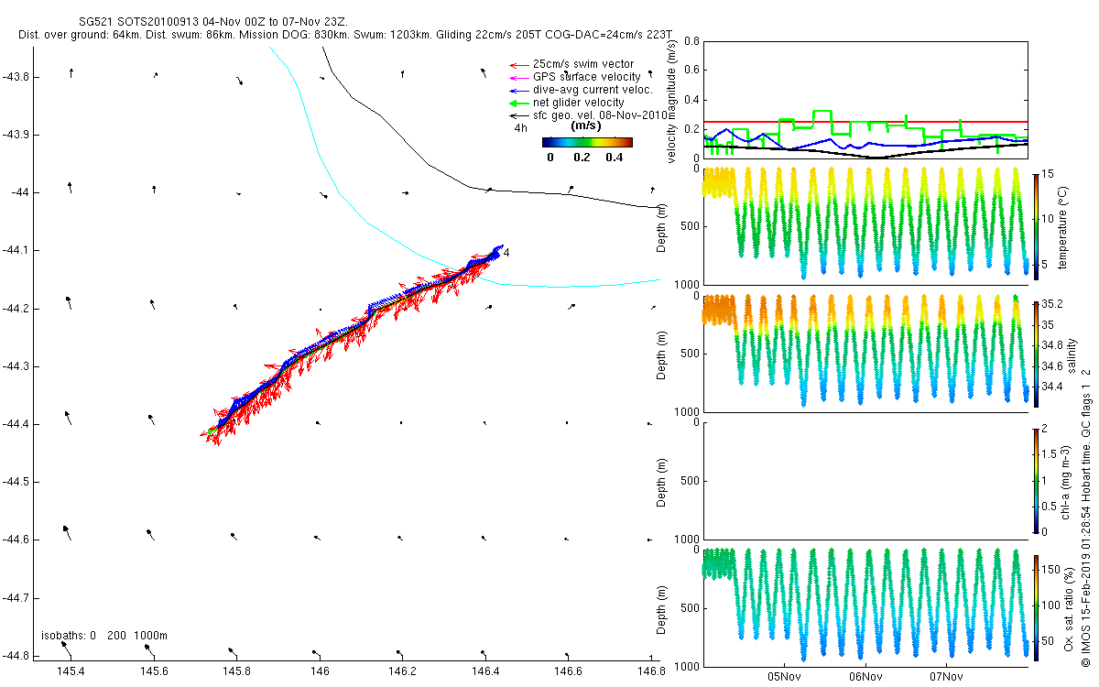The image size is (1099, 687).
Task: Click the 'GPS surface velocity' legend label
Action: (587, 77)
